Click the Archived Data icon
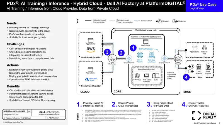Viewport: 223px width, 125px height. click(205, 47)
